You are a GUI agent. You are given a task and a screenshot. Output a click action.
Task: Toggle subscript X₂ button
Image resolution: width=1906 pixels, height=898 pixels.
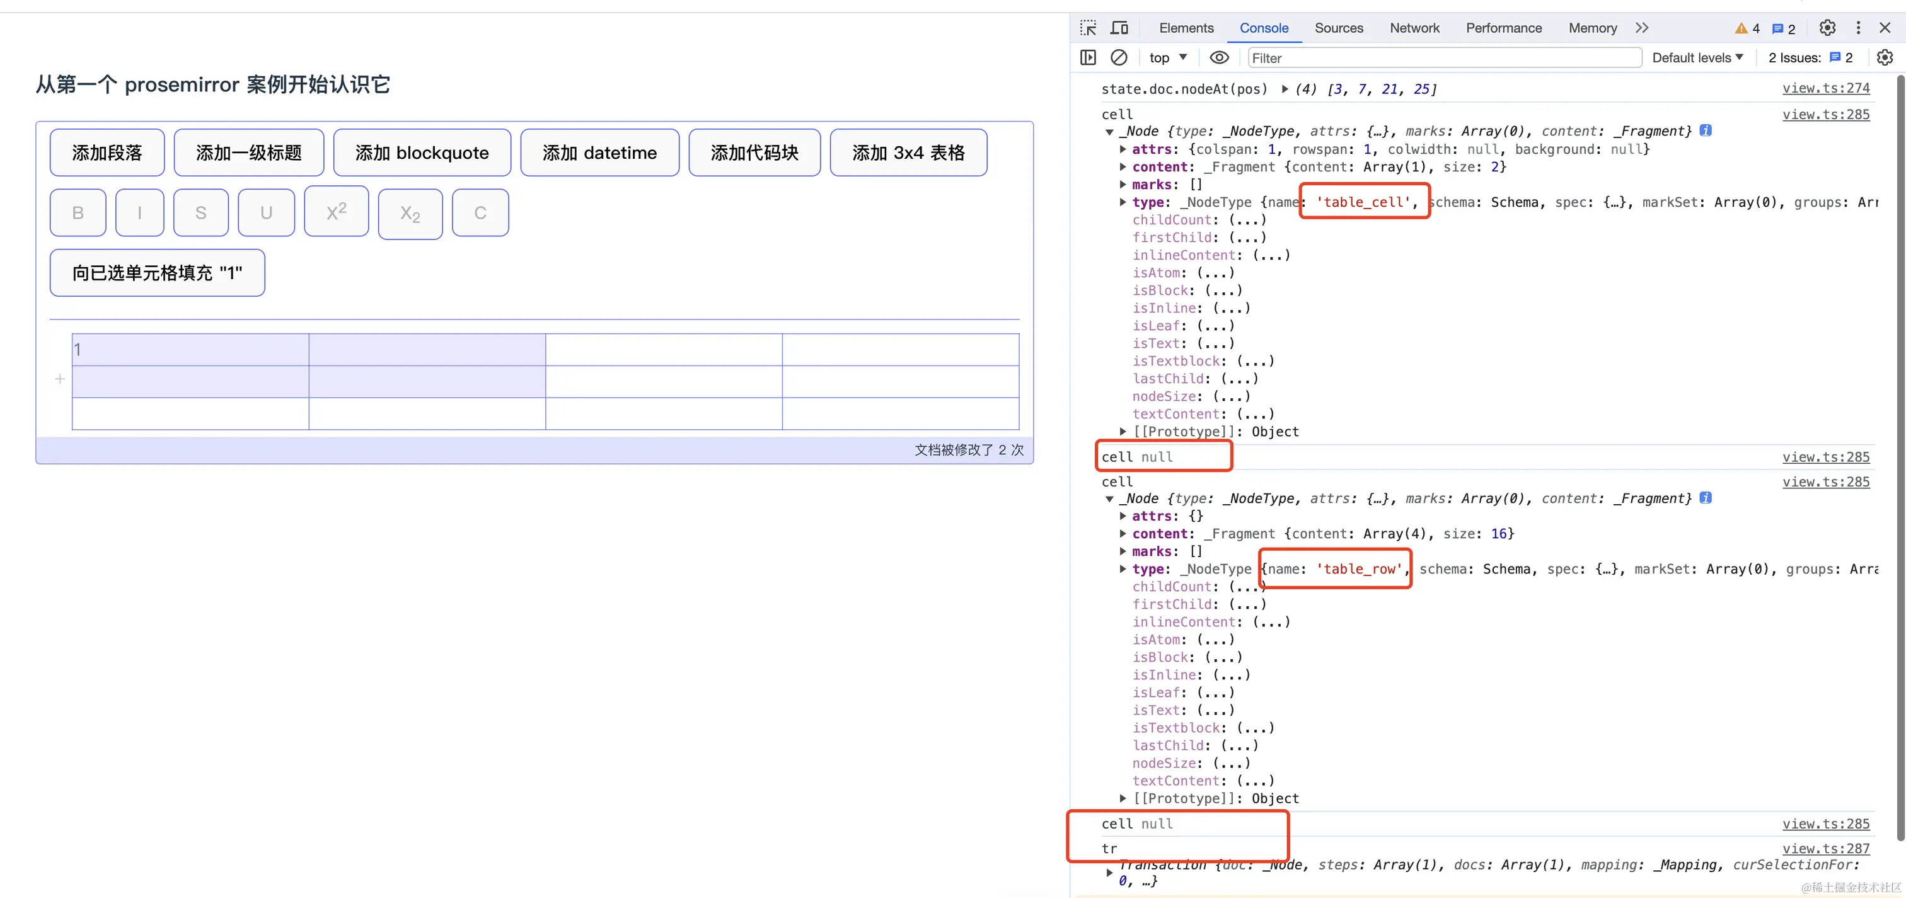tap(410, 214)
